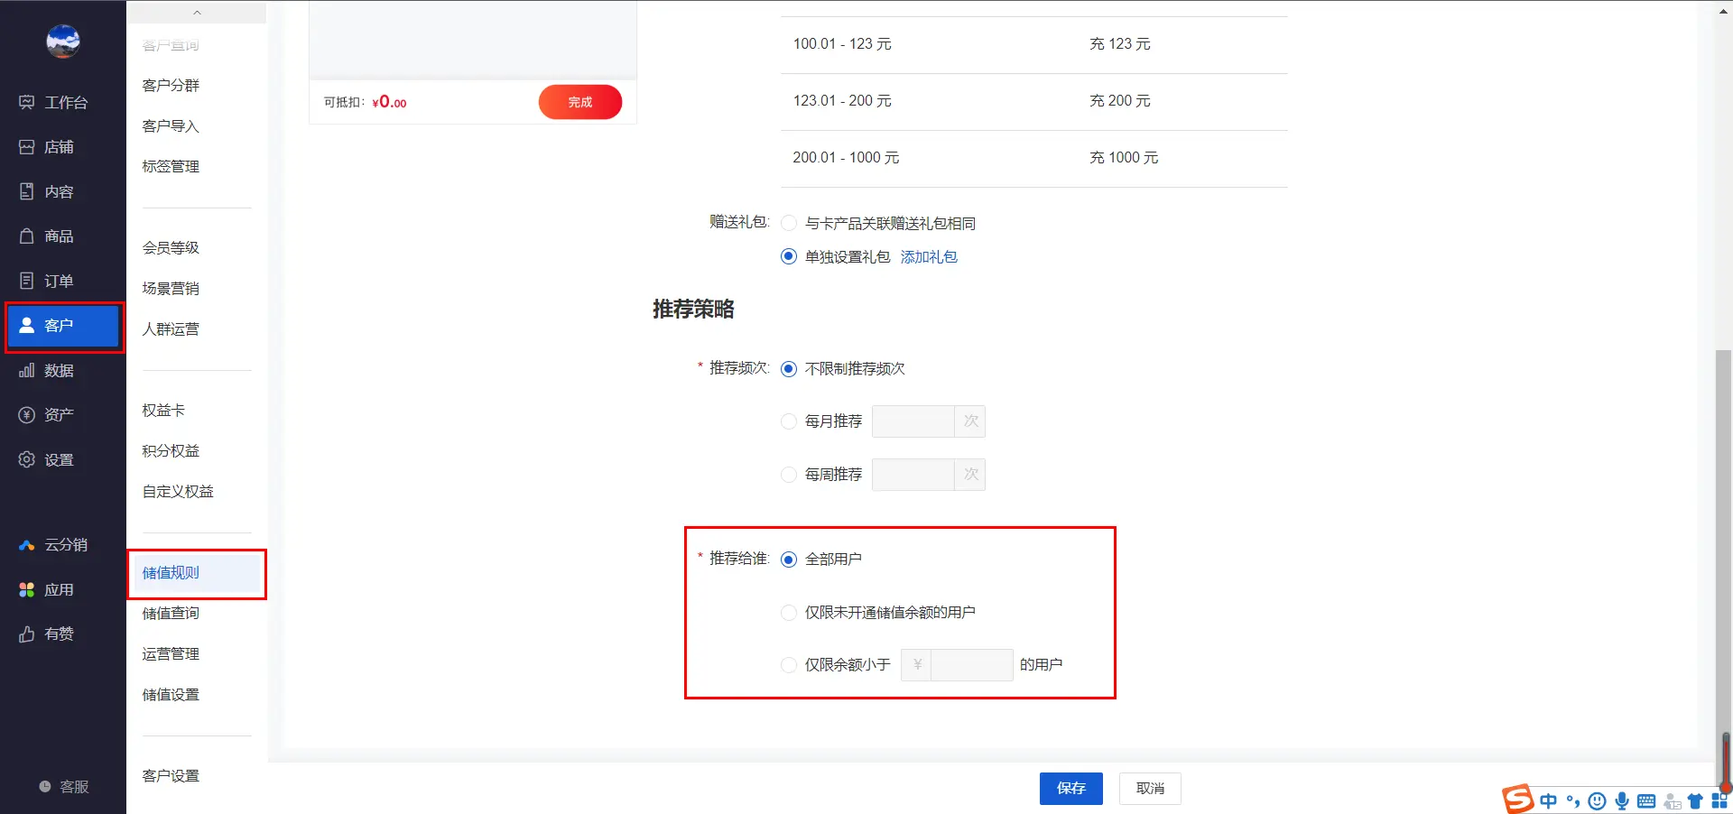1733x814 pixels.
Task: Click the orders (订单) list icon
Action: click(x=27, y=281)
